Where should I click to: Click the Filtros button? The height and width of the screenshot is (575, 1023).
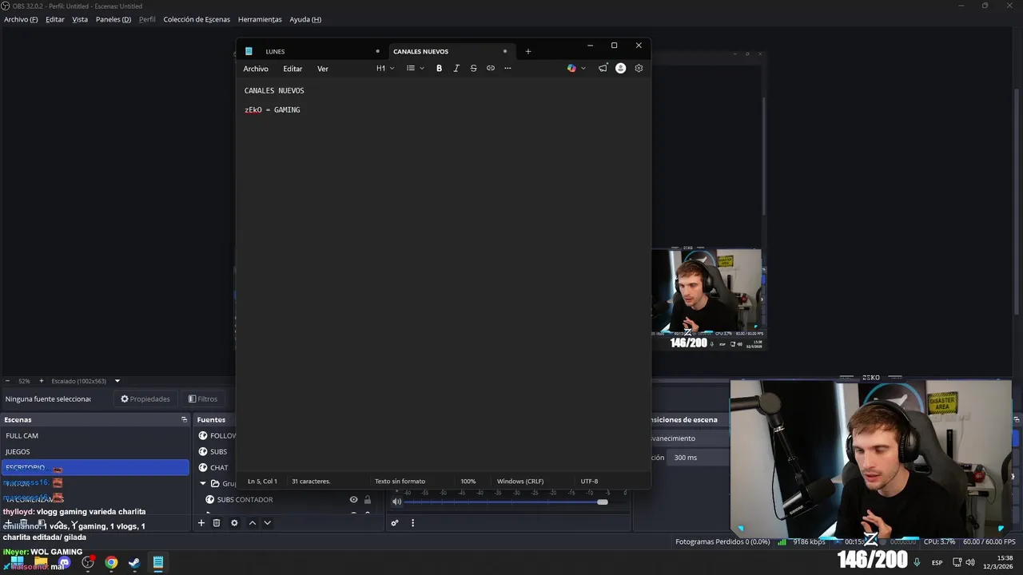click(x=202, y=399)
